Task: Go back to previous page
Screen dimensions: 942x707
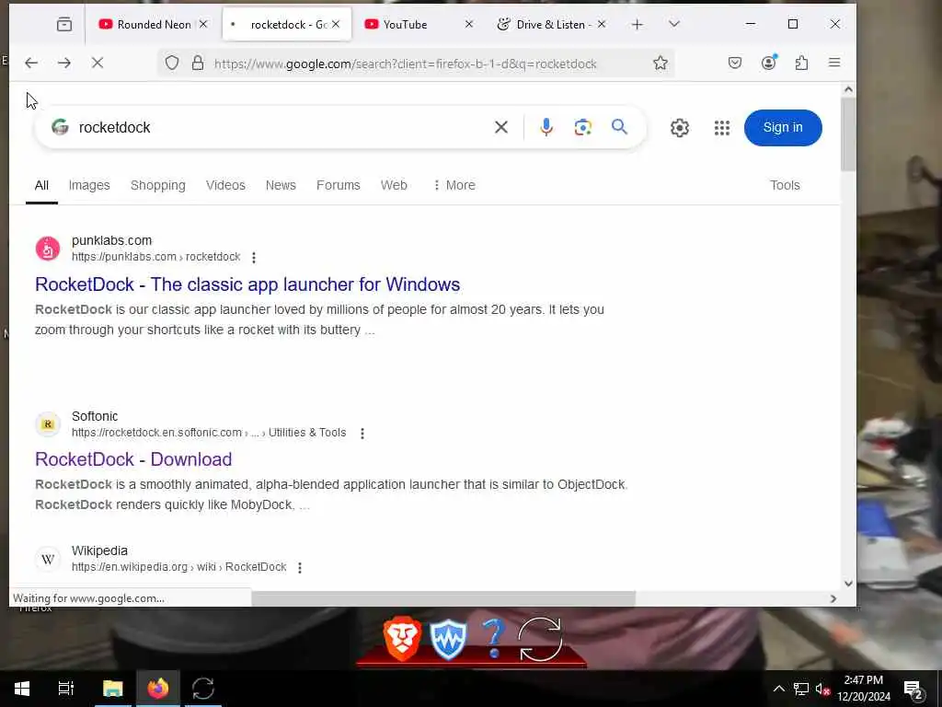Action: [x=31, y=63]
